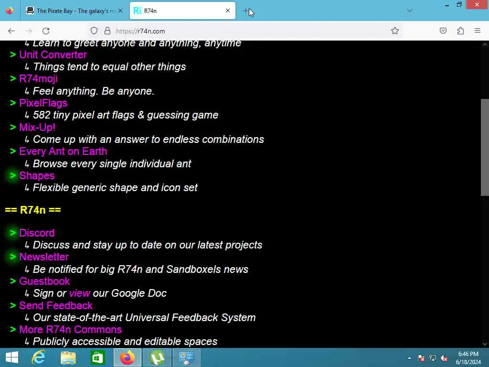This screenshot has width=489, height=367.
Task: Launch Internet Explorer from the taskbar
Action: pyautogui.click(x=39, y=357)
